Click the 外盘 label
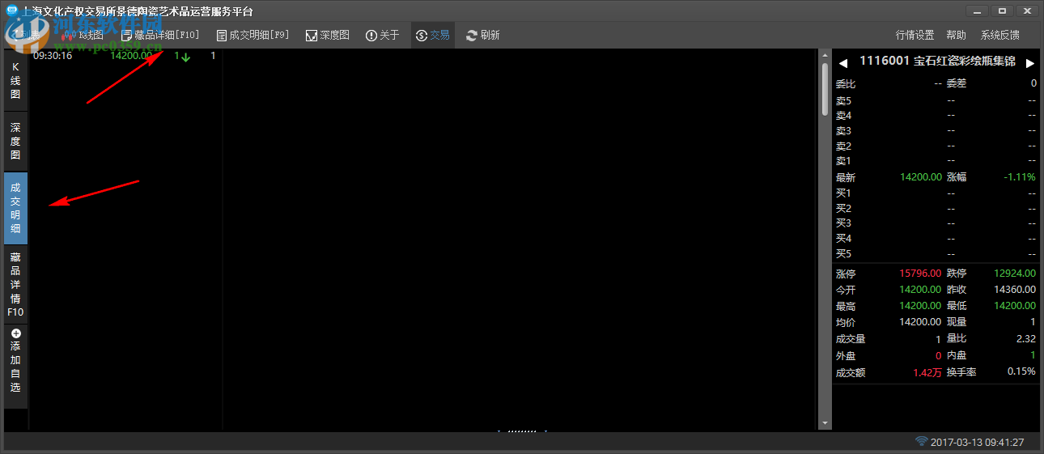The height and width of the screenshot is (454, 1044). pyautogui.click(x=846, y=355)
